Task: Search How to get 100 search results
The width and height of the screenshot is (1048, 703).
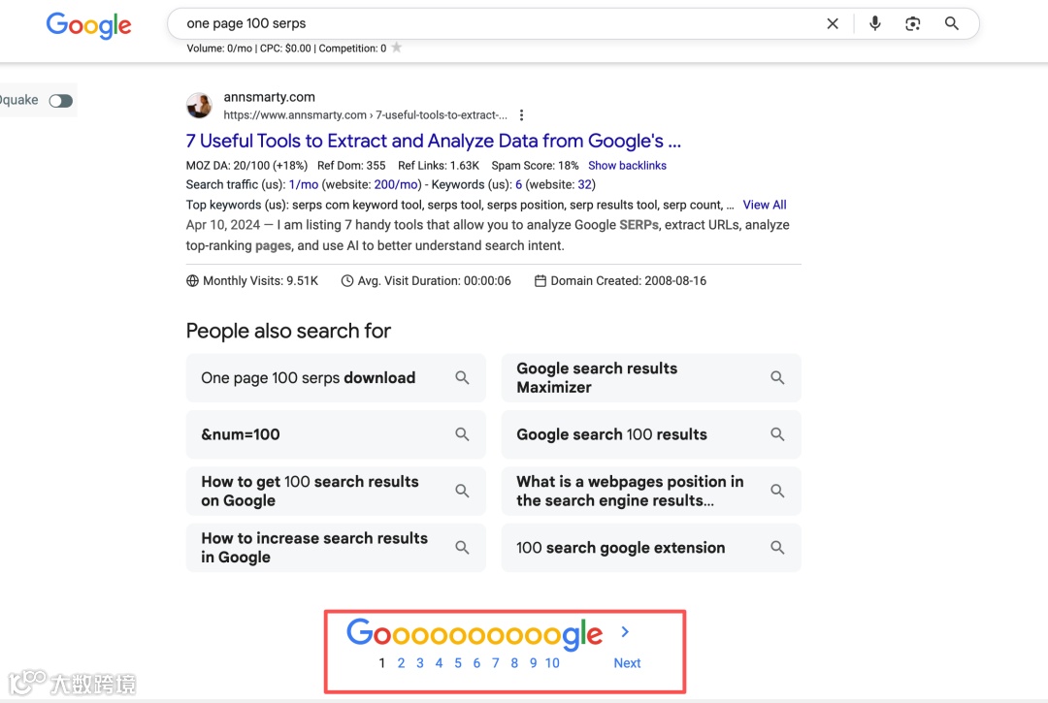Action: (x=336, y=492)
